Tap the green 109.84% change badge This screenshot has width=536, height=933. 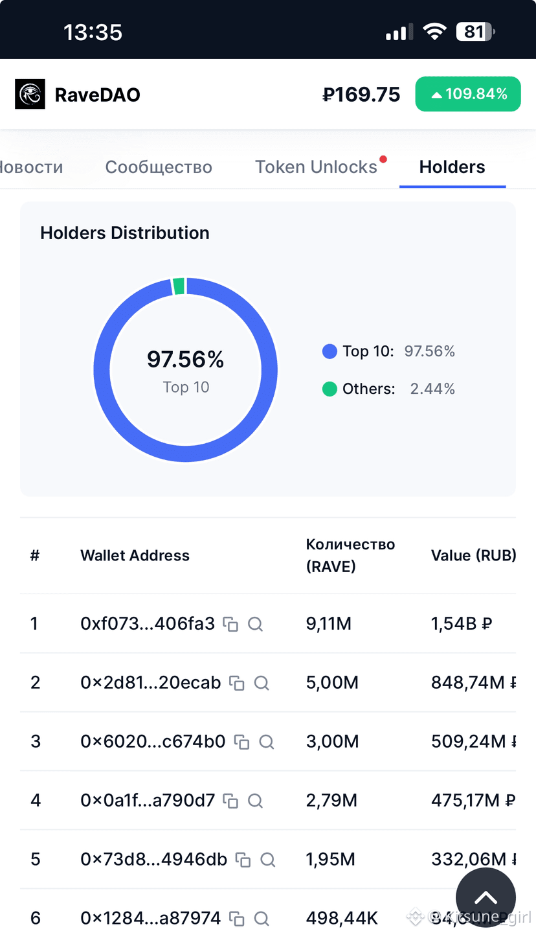point(468,94)
